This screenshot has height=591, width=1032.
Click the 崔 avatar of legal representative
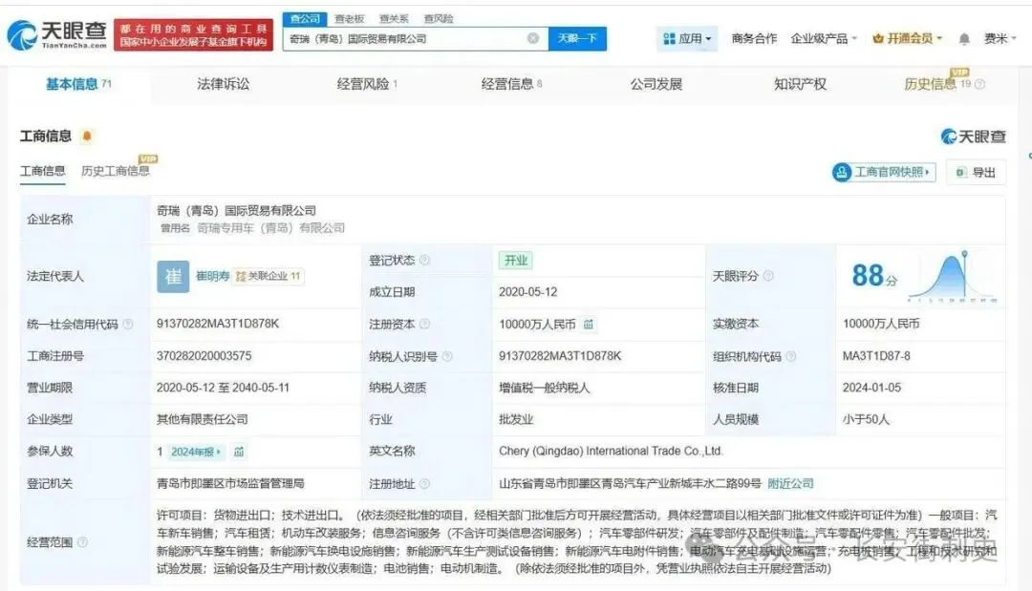173,276
